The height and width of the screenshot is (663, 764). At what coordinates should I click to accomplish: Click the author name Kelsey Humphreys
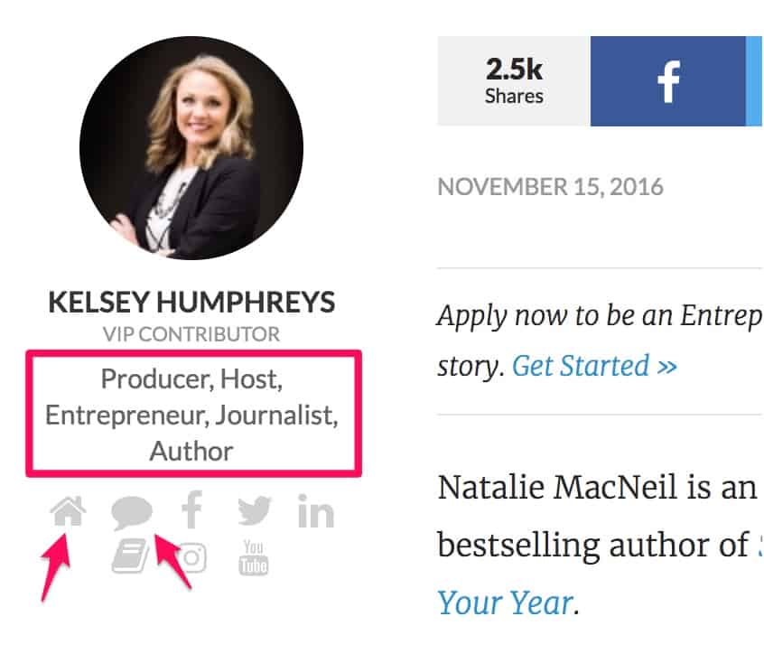(191, 302)
